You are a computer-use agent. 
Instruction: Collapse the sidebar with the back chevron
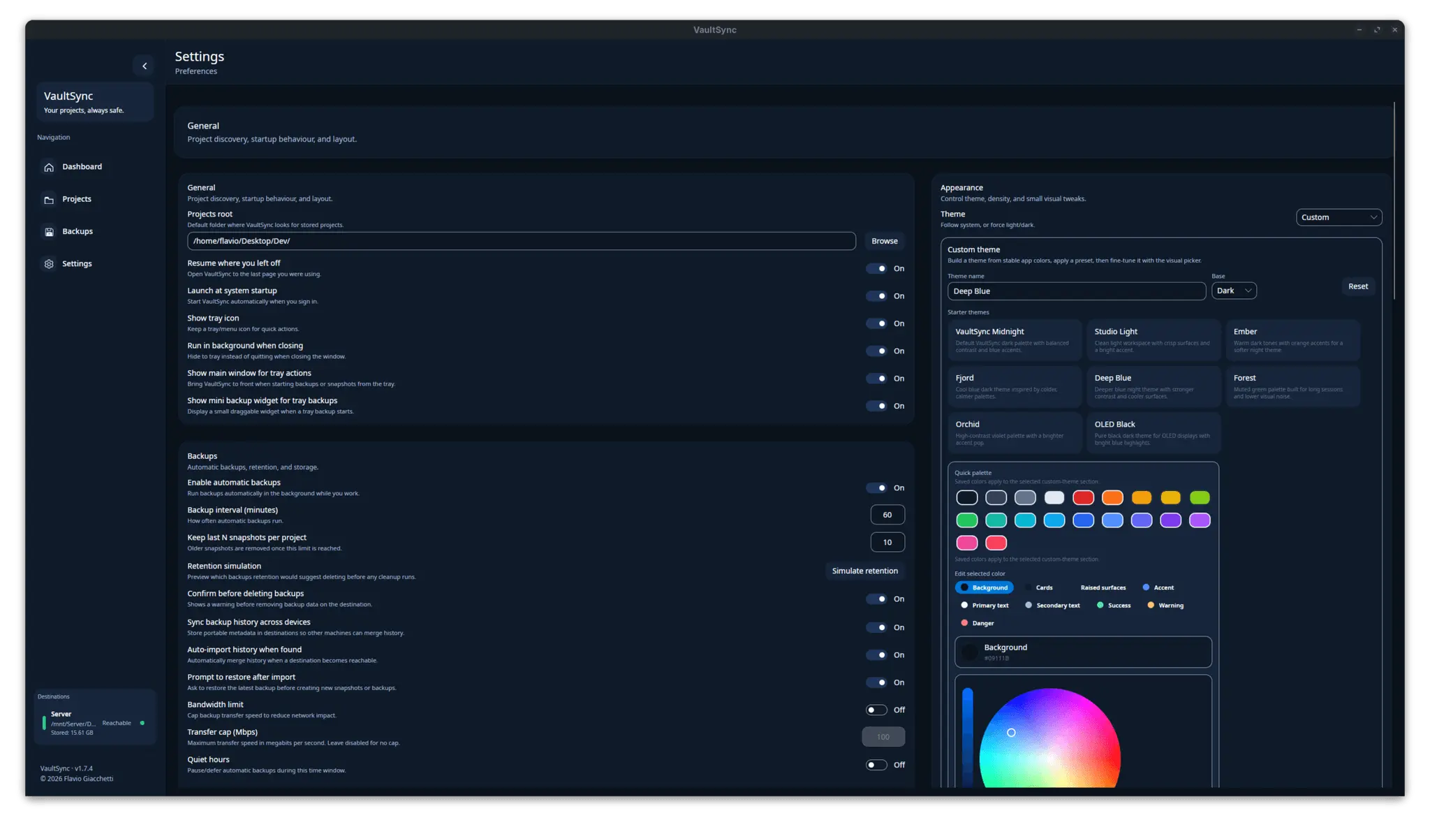pos(144,66)
